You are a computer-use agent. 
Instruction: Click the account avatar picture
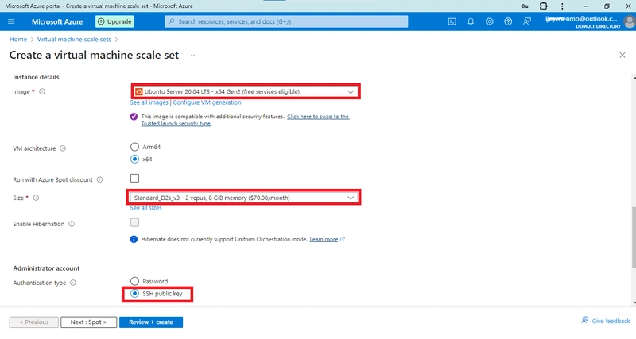tap(630, 22)
